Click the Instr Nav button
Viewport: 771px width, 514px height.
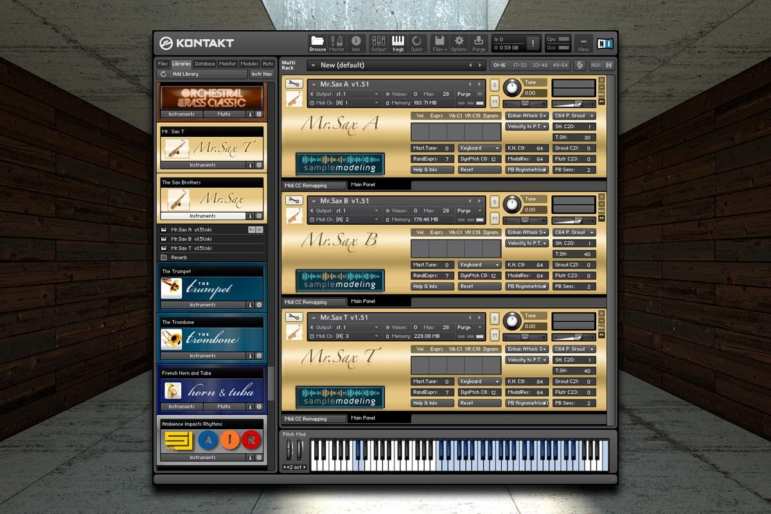261,74
